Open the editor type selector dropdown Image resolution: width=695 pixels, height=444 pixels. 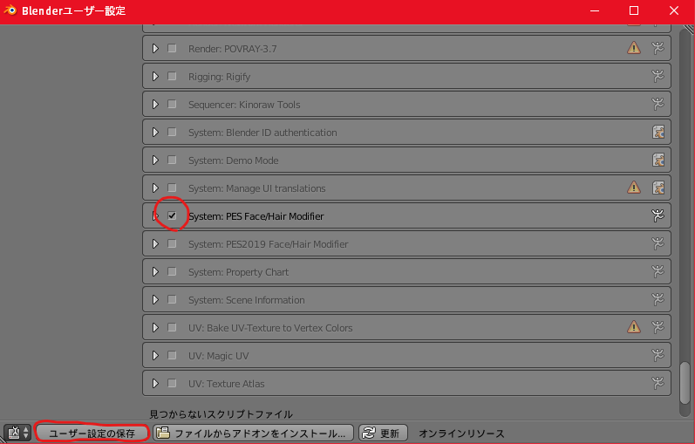(17, 433)
